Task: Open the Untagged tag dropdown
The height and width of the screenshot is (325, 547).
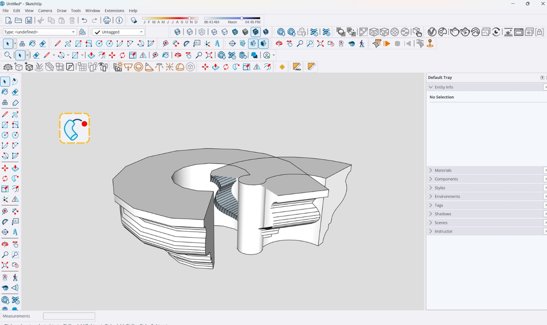Action: tap(119, 32)
